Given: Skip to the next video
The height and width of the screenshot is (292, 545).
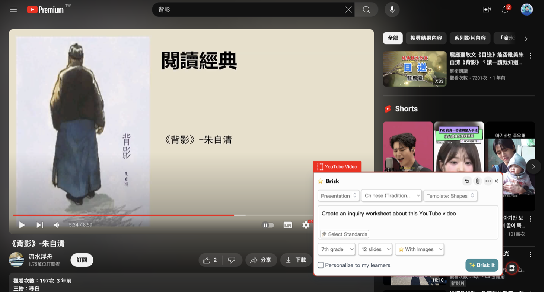Looking at the screenshot, I should click(x=39, y=225).
